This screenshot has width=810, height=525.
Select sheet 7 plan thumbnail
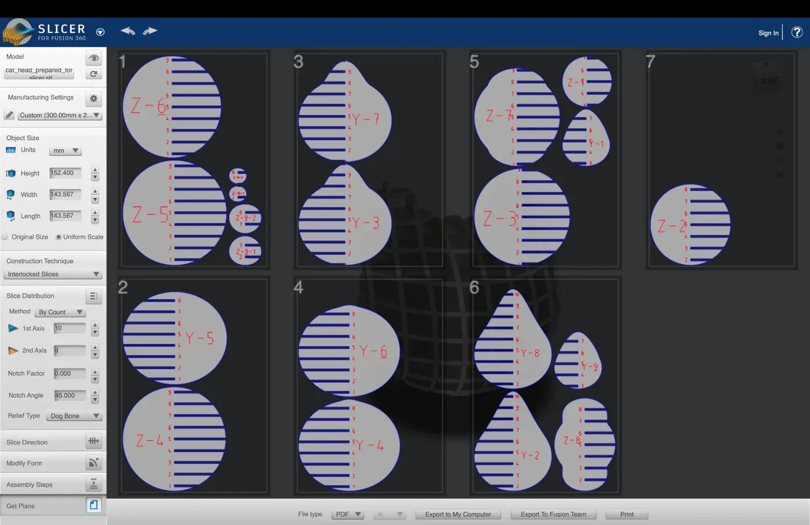[721, 160]
